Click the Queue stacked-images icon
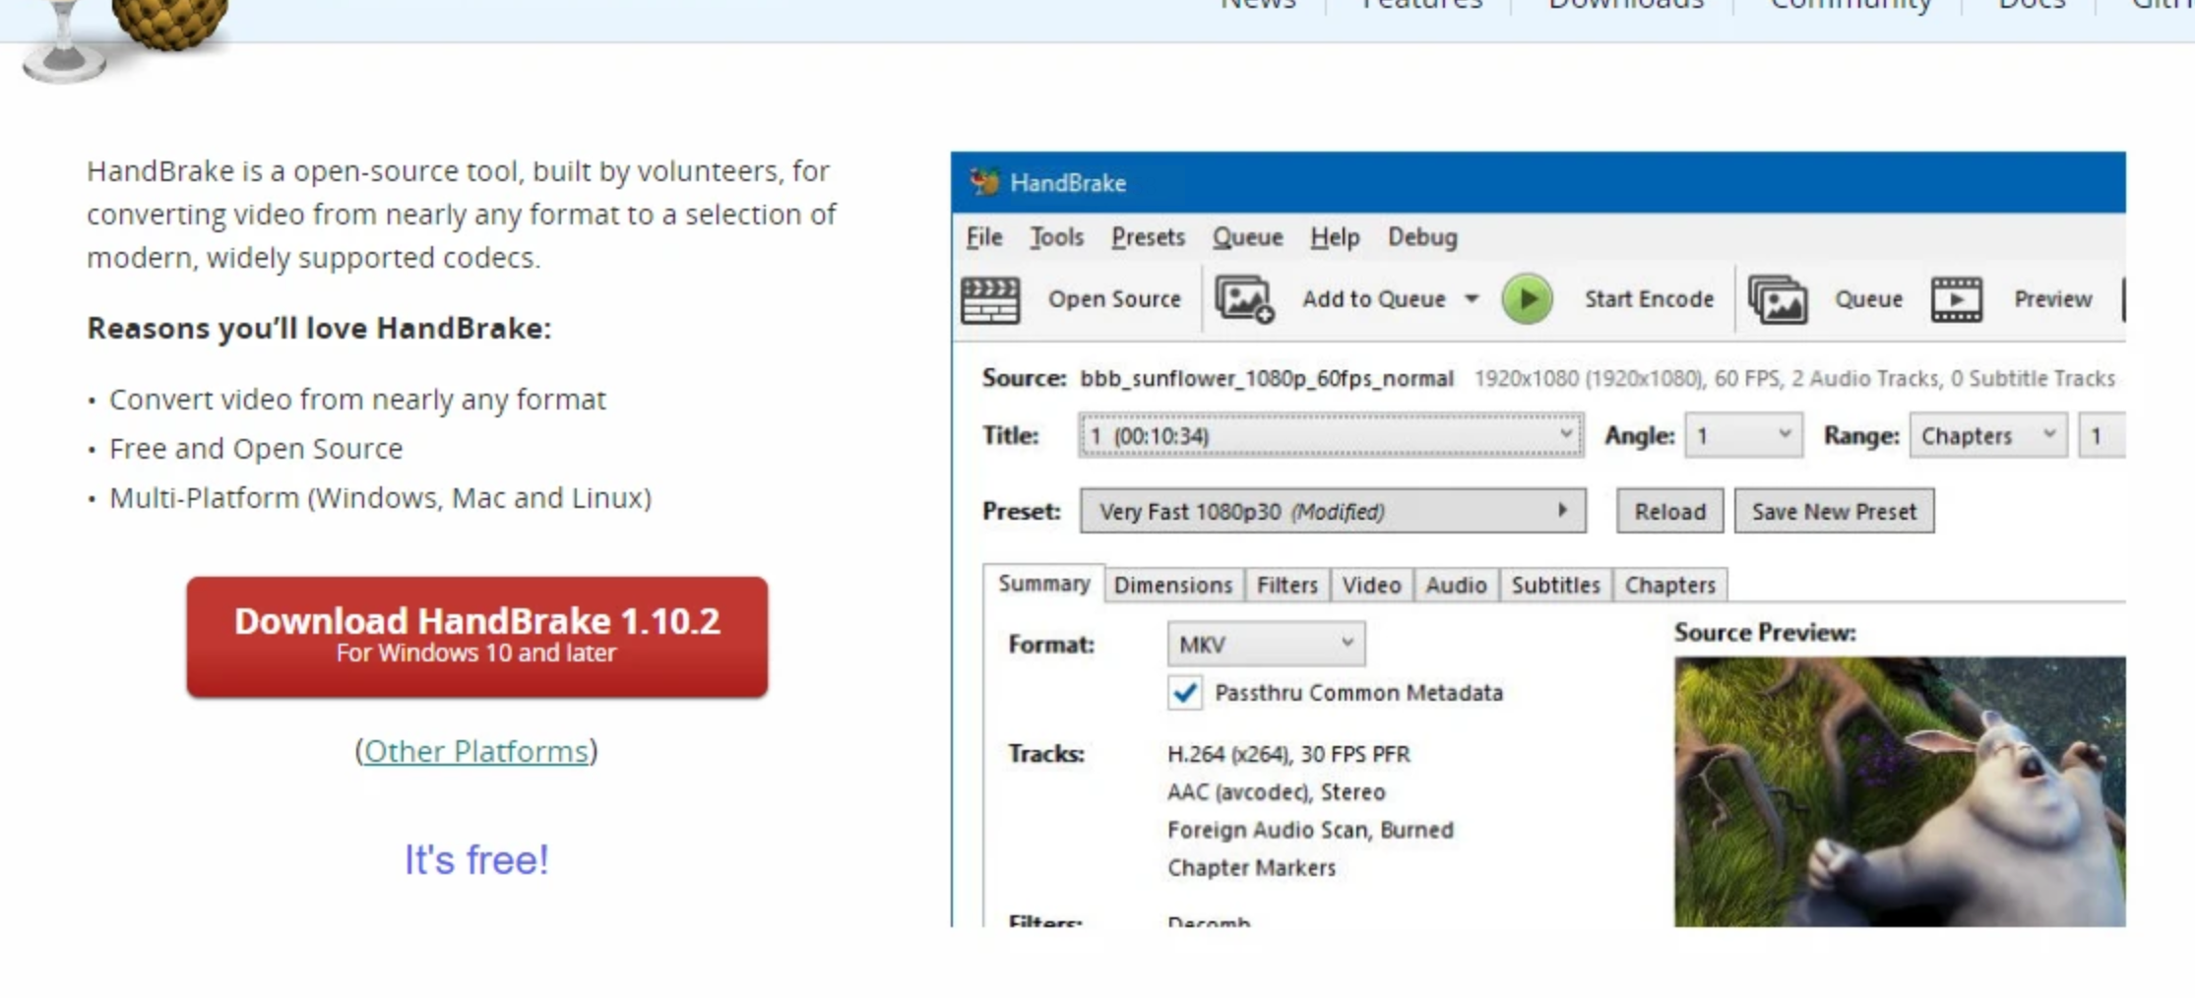2195x998 pixels. click(x=1778, y=299)
